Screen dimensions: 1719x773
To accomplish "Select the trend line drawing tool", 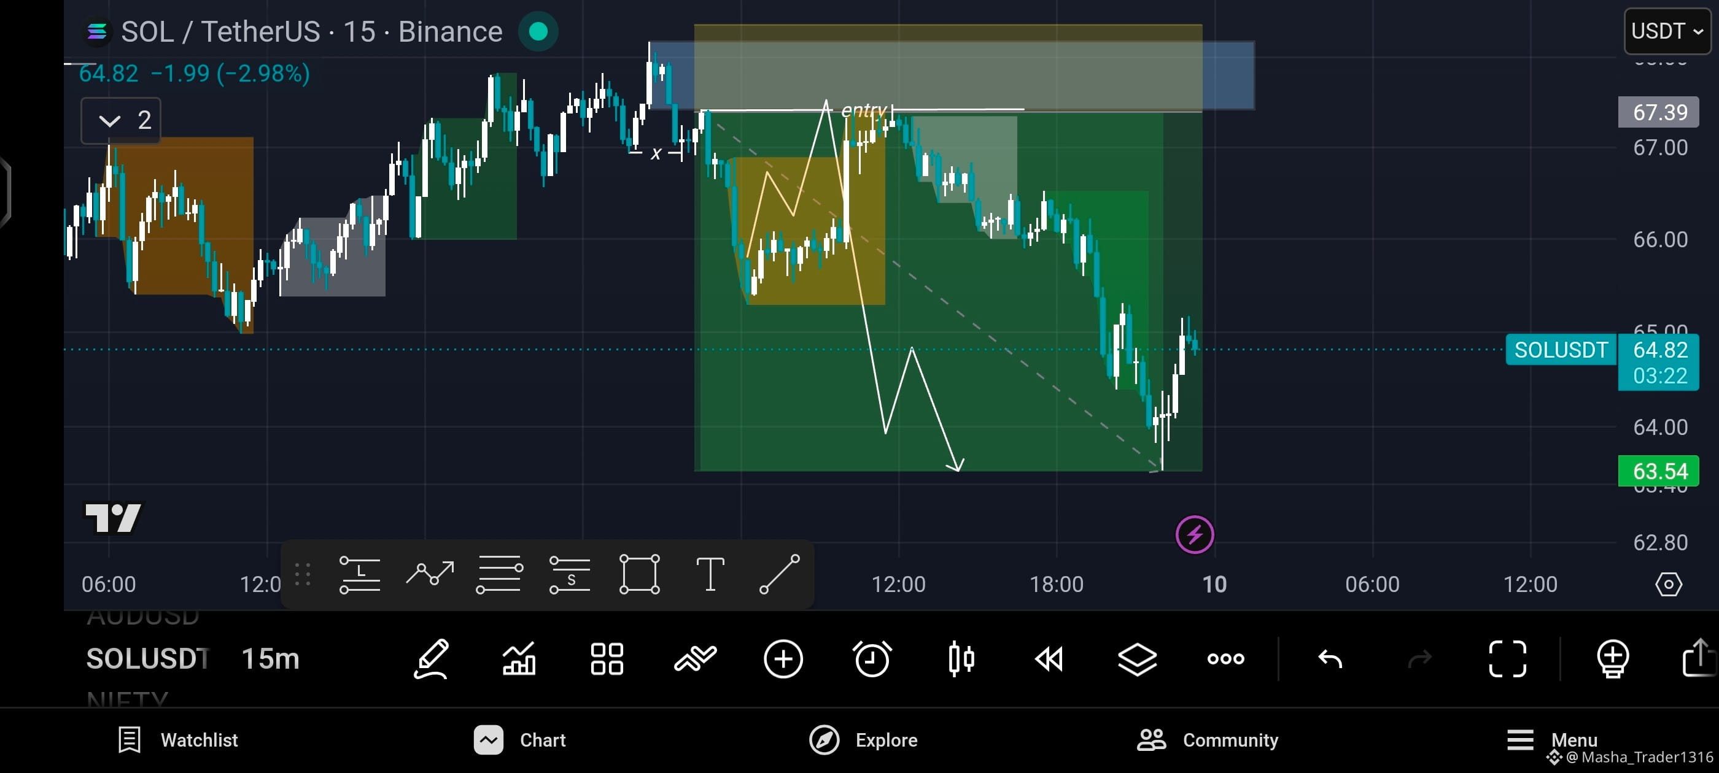I will pos(780,574).
